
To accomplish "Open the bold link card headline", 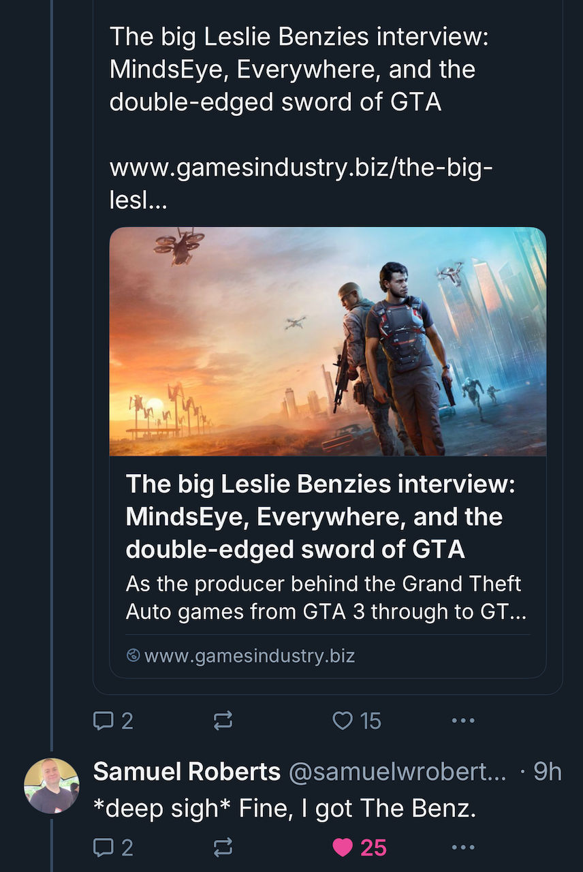I will [x=321, y=516].
